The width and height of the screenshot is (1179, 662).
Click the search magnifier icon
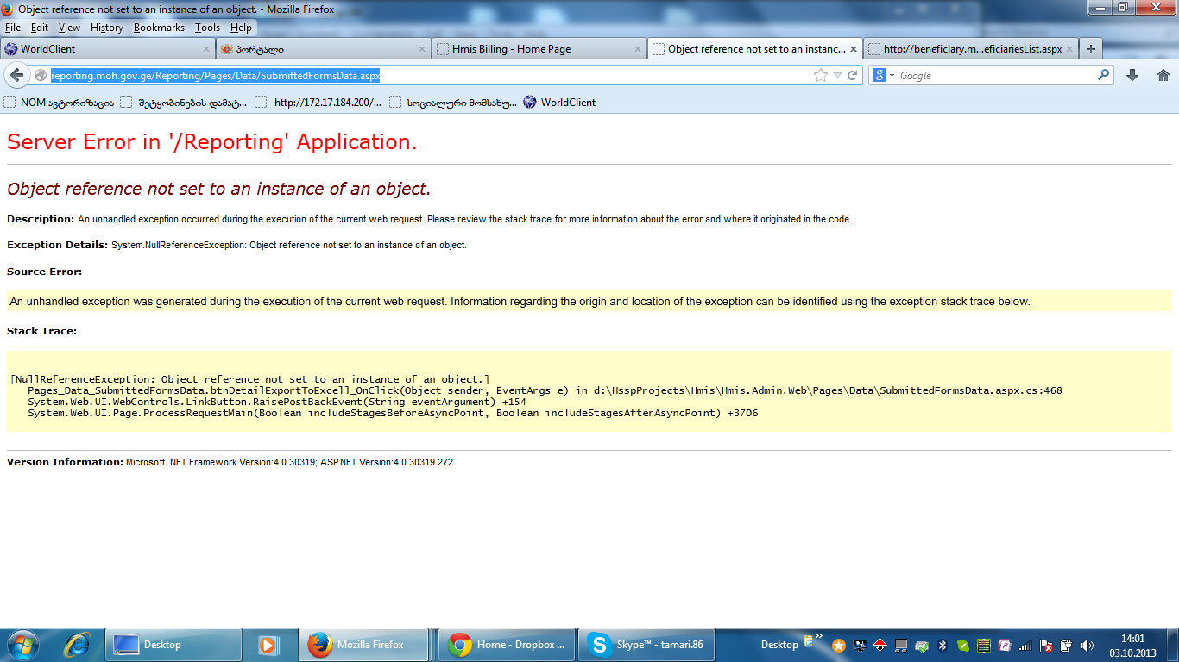1103,76
